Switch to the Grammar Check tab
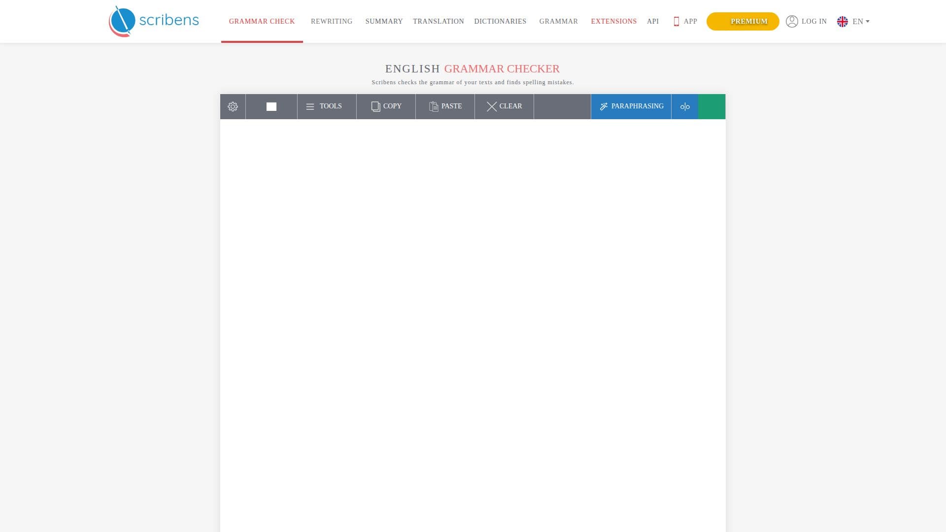Screen dimensions: 946x532 pos(262,21)
